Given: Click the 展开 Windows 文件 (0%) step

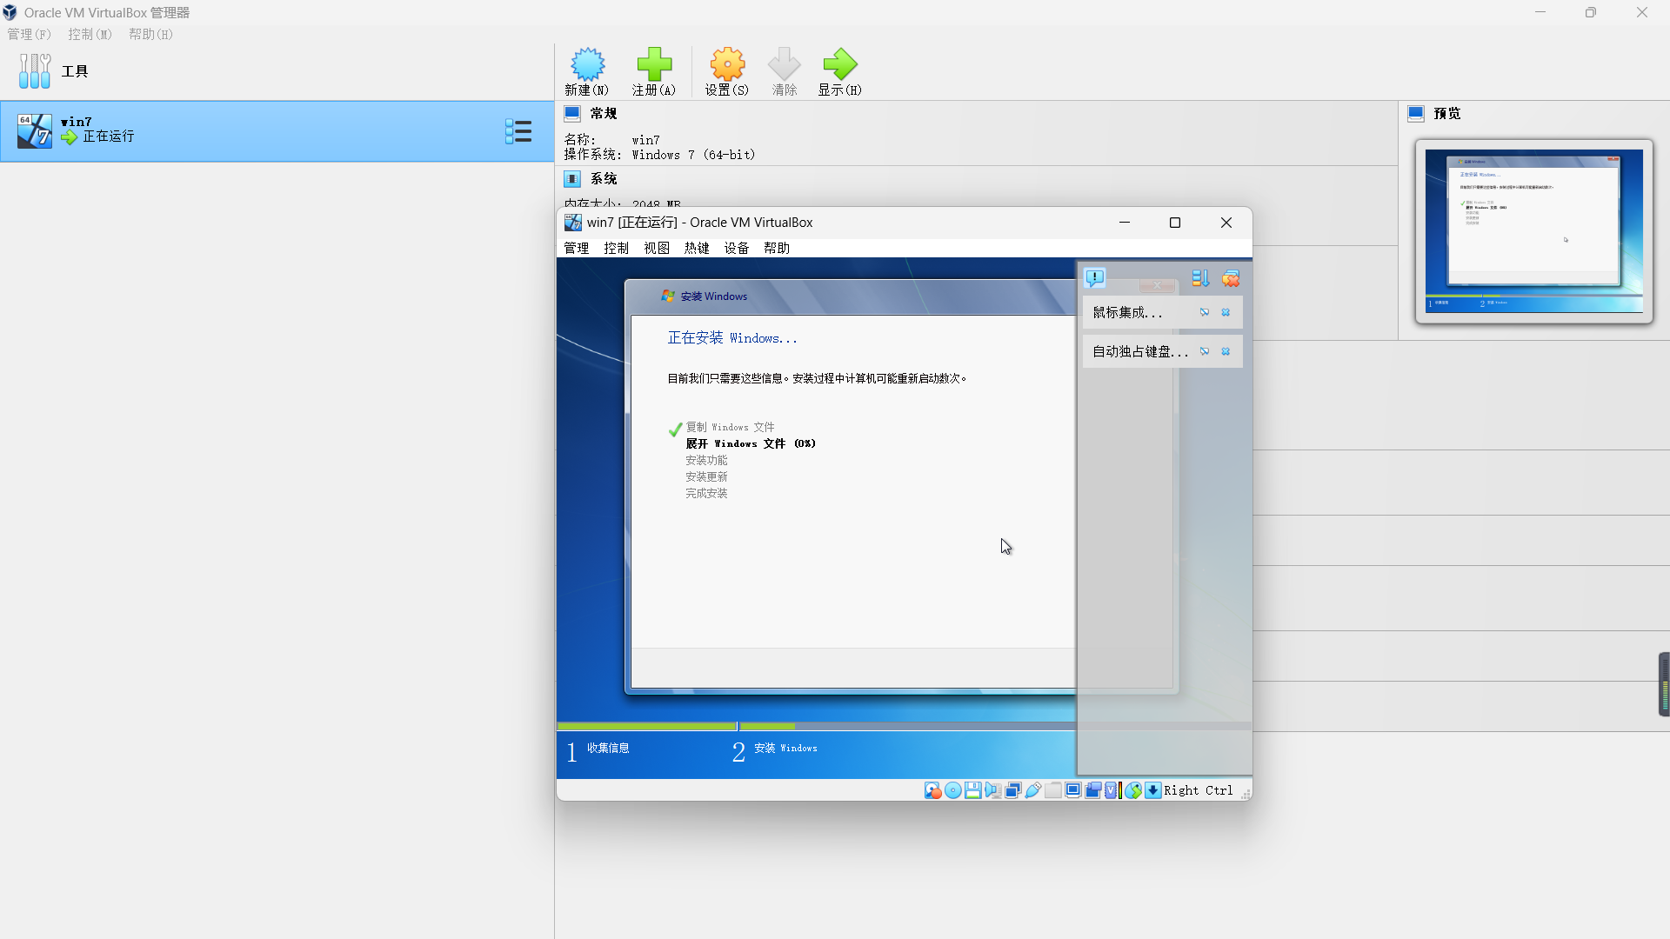Looking at the screenshot, I should pos(751,443).
